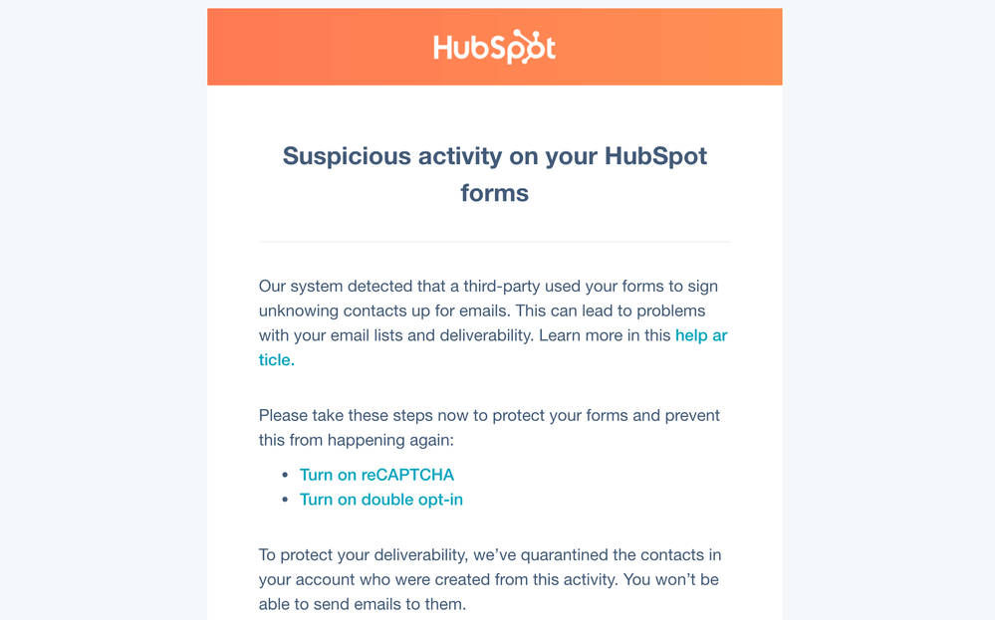Click the bullet point beside reCAPTCHA
Viewport: 995px width, 620px height.
285,475
